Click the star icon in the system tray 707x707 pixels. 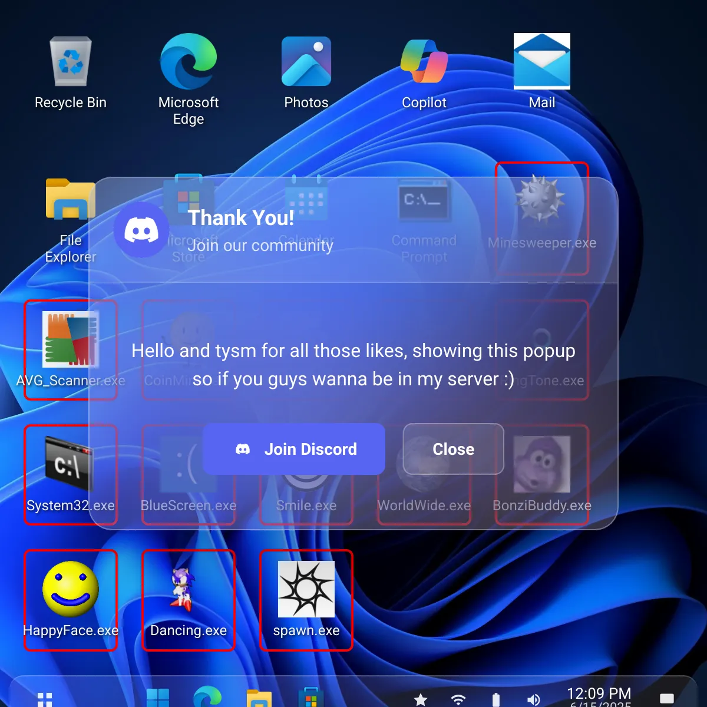(x=421, y=700)
